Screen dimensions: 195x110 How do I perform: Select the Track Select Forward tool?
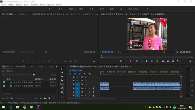click(62, 73)
